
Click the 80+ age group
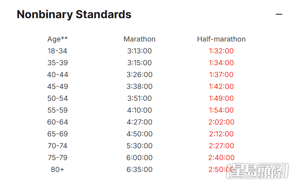point(57,170)
